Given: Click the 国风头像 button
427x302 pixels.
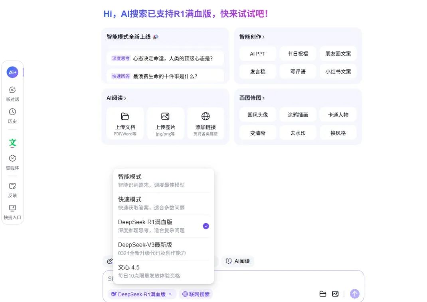Looking at the screenshot, I should click(x=258, y=115).
